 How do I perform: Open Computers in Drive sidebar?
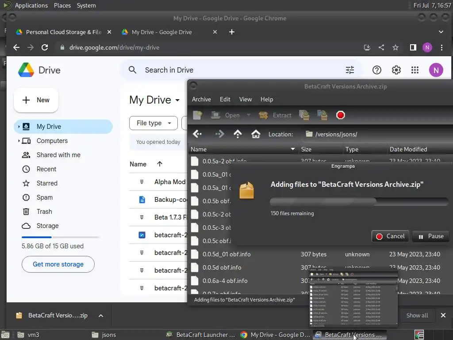point(52,141)
